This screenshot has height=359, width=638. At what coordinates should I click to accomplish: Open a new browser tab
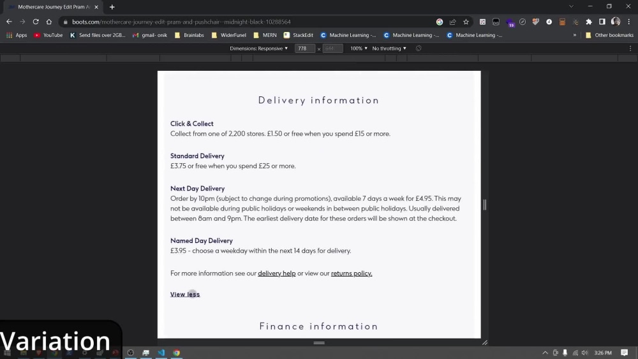(x=112, y=7)
